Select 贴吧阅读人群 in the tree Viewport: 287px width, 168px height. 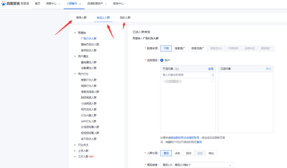coord(88,98)
